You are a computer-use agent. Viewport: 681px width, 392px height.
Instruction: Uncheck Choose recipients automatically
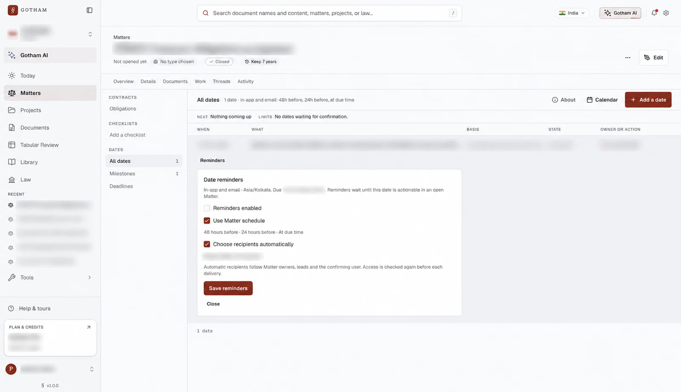pyautogui.click(x=207, y=244)
